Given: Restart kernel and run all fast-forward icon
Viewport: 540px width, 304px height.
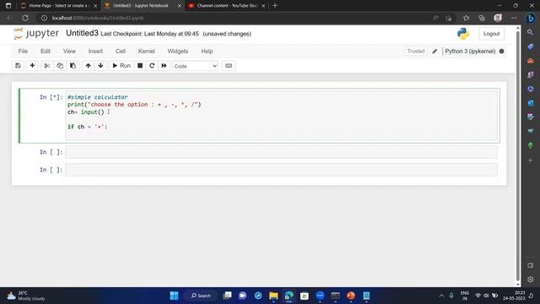Looking at the screenshot, I should coord(164,66).
